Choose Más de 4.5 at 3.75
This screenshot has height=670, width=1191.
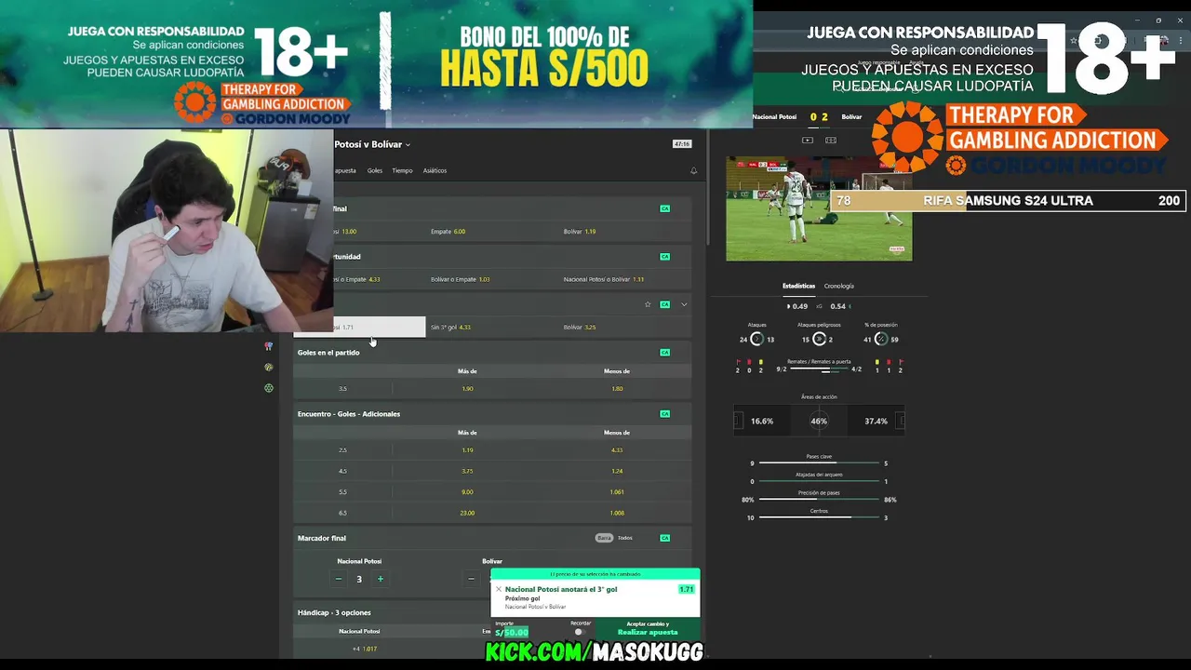click(x=467, y=471)
